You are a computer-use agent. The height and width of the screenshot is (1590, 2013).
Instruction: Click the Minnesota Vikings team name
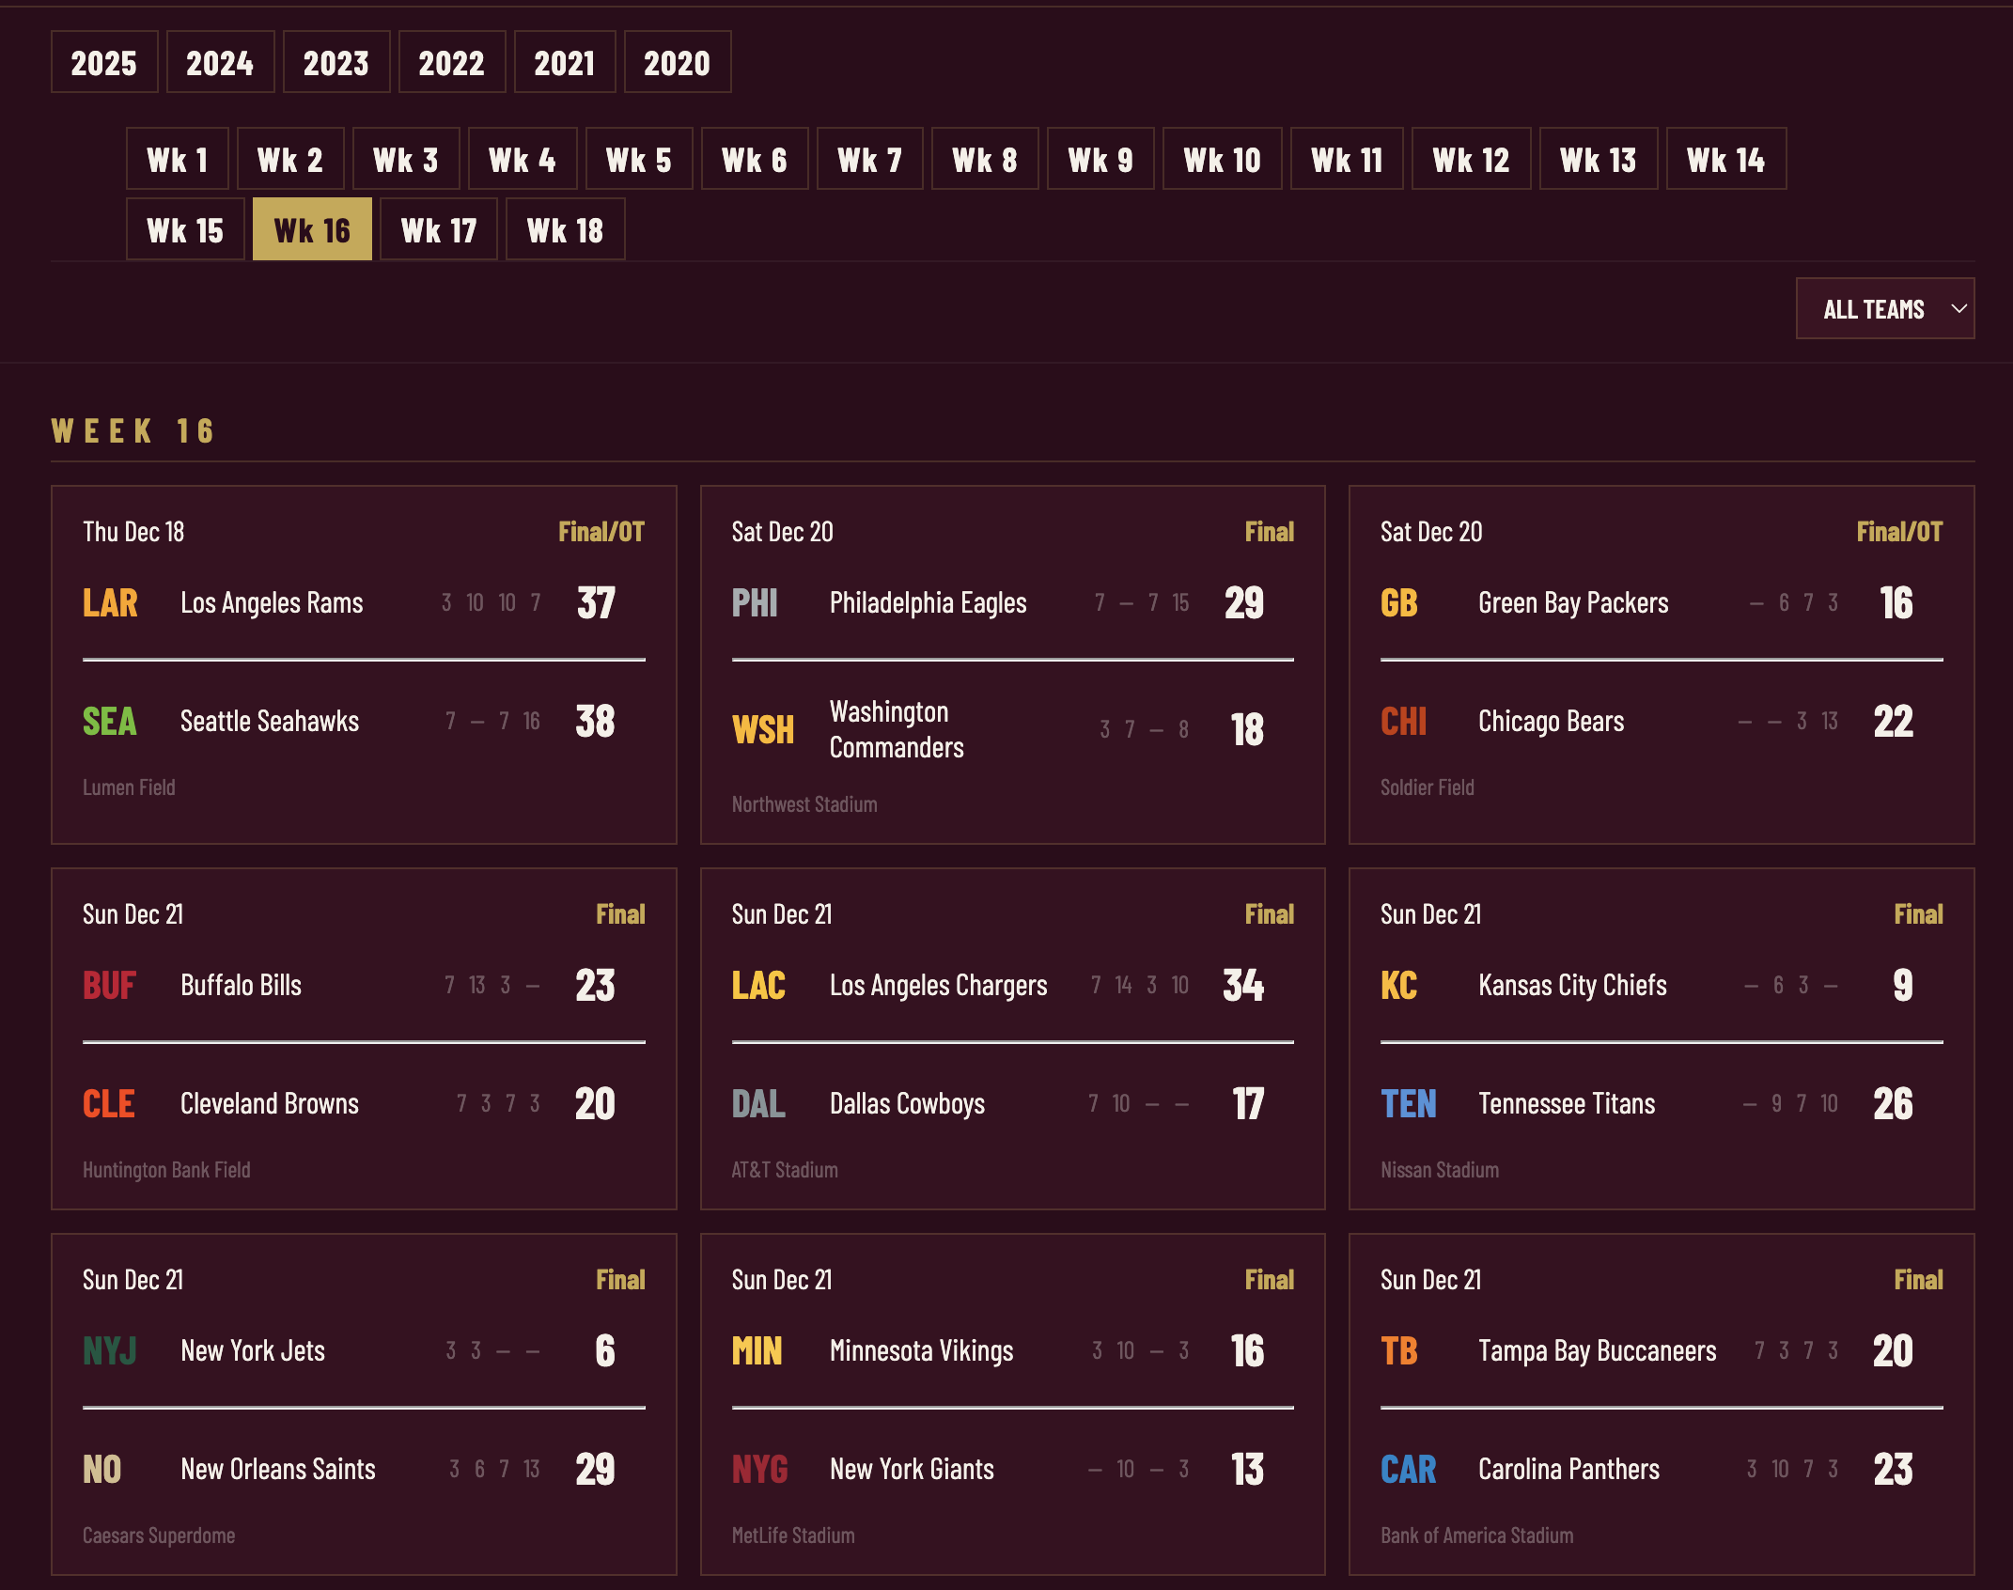click(921, 1351)
